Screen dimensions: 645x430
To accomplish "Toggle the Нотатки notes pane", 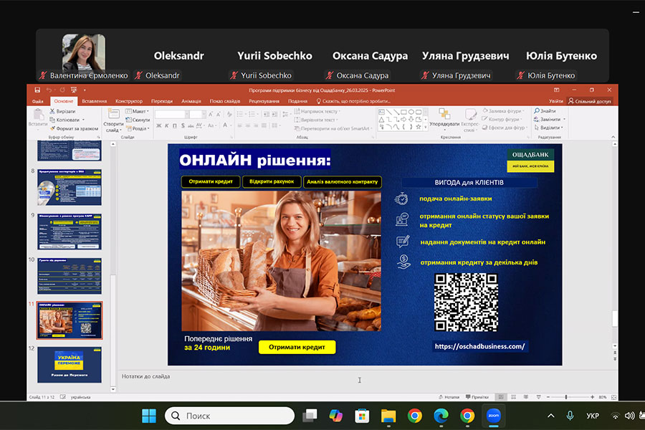I will pos(448,397).
